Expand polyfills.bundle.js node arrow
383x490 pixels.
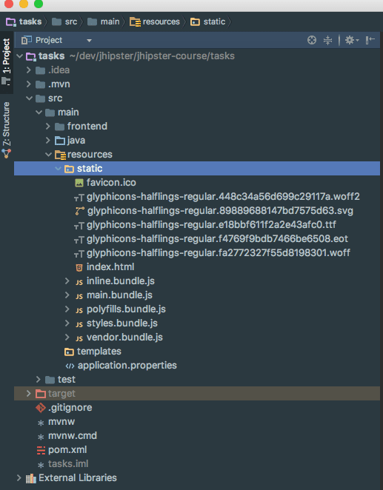click(67, 309)
